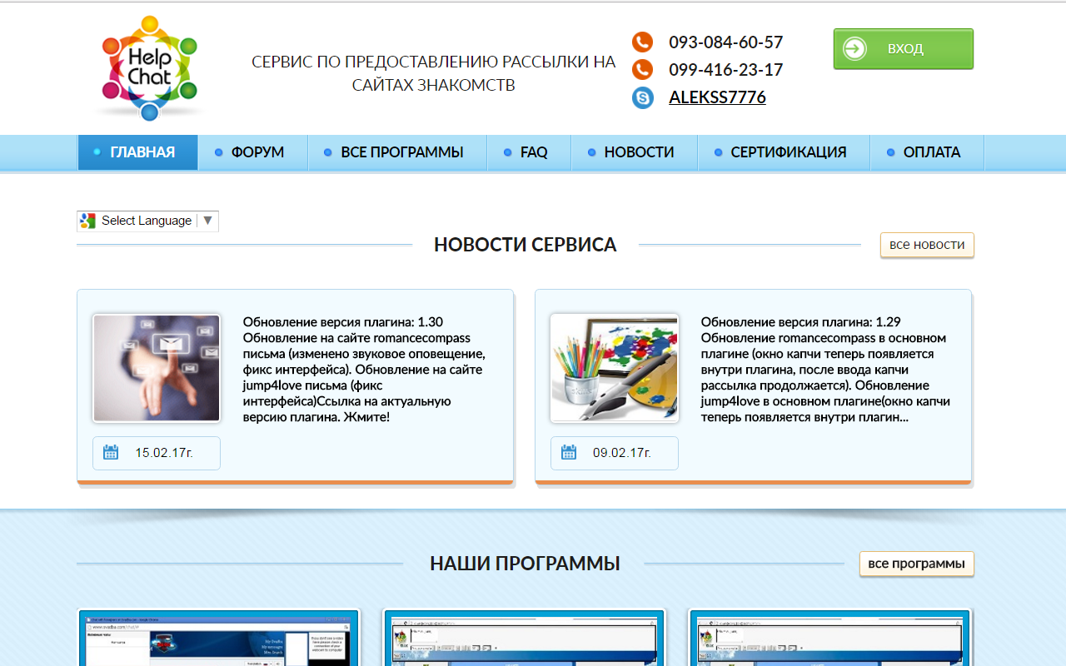The height and width of the screenshot is (666, 1066).
Task: Click the phone icon next to 099-416-23-17
Action: pyautogui.click(x=641, y=70)
